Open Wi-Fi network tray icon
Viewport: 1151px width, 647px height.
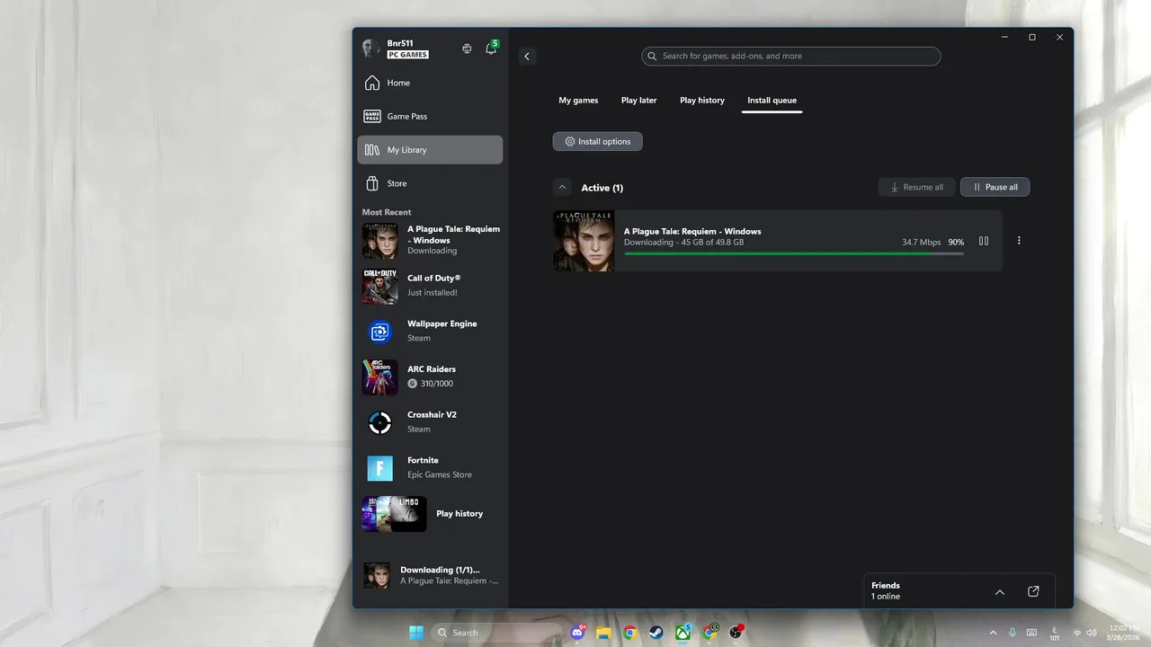point(1077,633)
